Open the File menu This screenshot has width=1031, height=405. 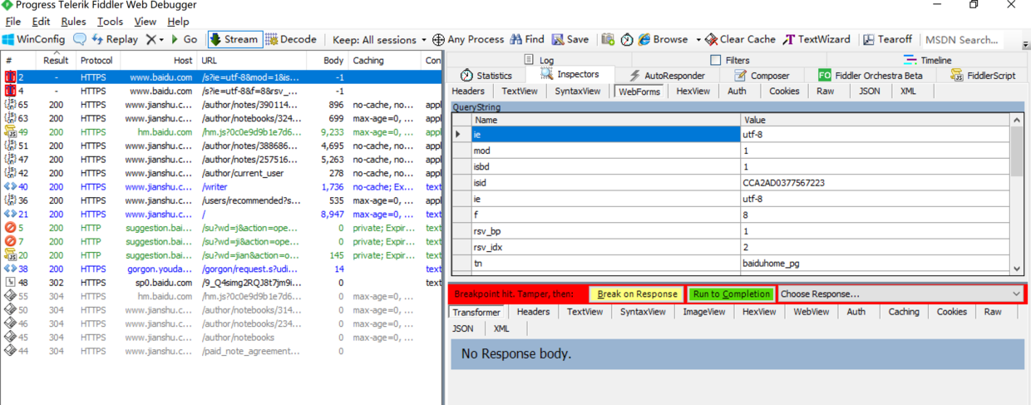tap(13, 22)
